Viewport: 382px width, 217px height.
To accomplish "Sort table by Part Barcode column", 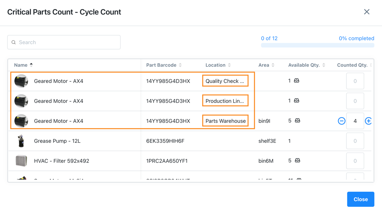I will [164, 65].
